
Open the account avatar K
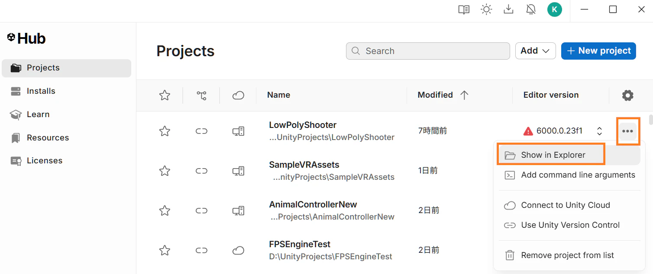point(554,10)
